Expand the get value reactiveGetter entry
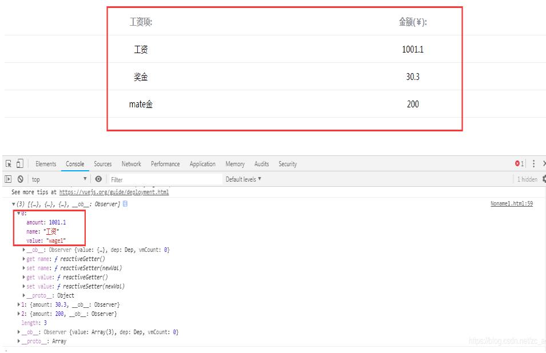546x353 pixels. (x=23, y=277)
